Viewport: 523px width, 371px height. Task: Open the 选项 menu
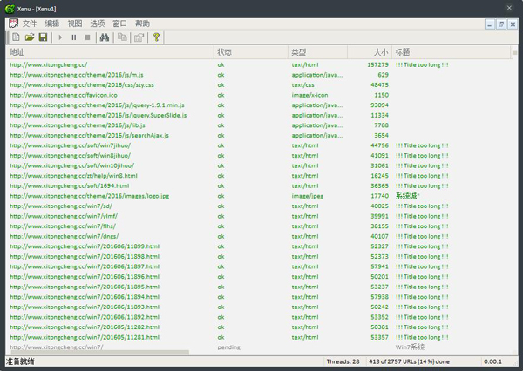[x=98, y=24]
